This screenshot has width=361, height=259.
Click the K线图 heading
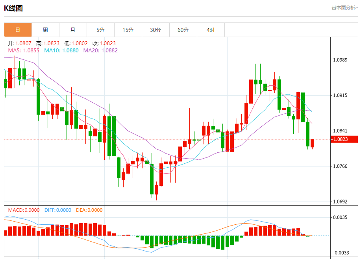point(13,8)
